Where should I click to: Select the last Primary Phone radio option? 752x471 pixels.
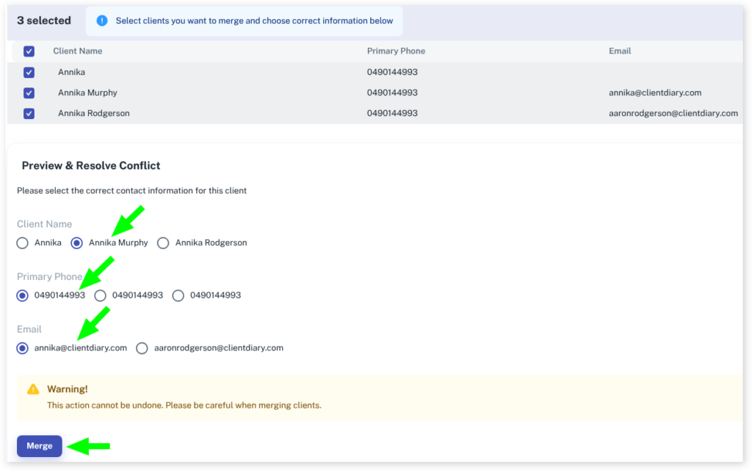pyautogui.click(x=178, y=295)
